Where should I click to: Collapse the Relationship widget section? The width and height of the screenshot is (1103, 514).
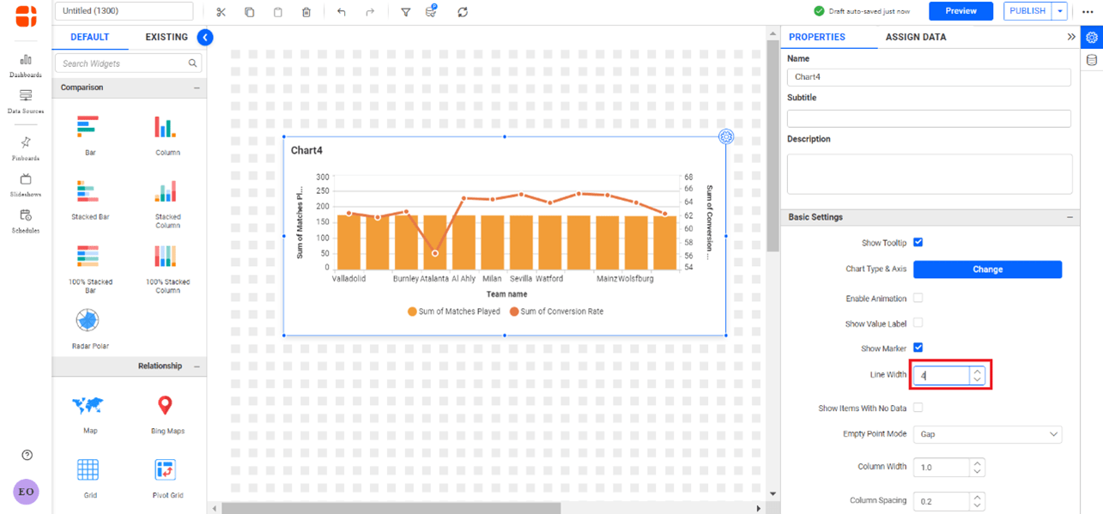point(197,366)
